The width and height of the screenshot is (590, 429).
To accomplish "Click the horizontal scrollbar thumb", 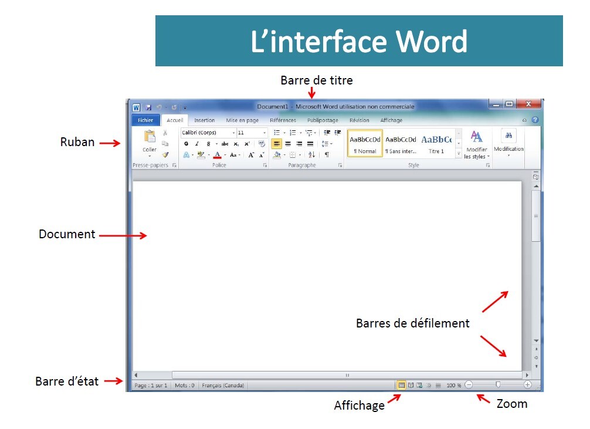I will (347, 375).
